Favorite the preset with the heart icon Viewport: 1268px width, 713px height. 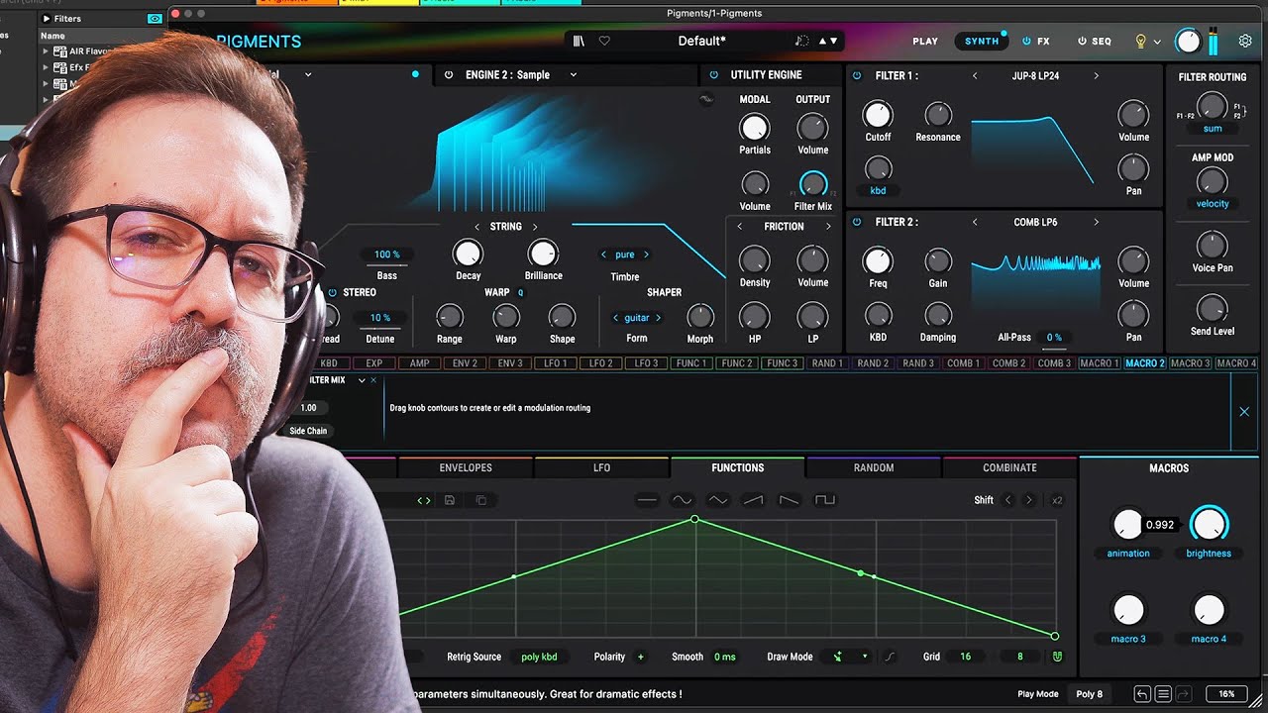click(x=604, y=41)
